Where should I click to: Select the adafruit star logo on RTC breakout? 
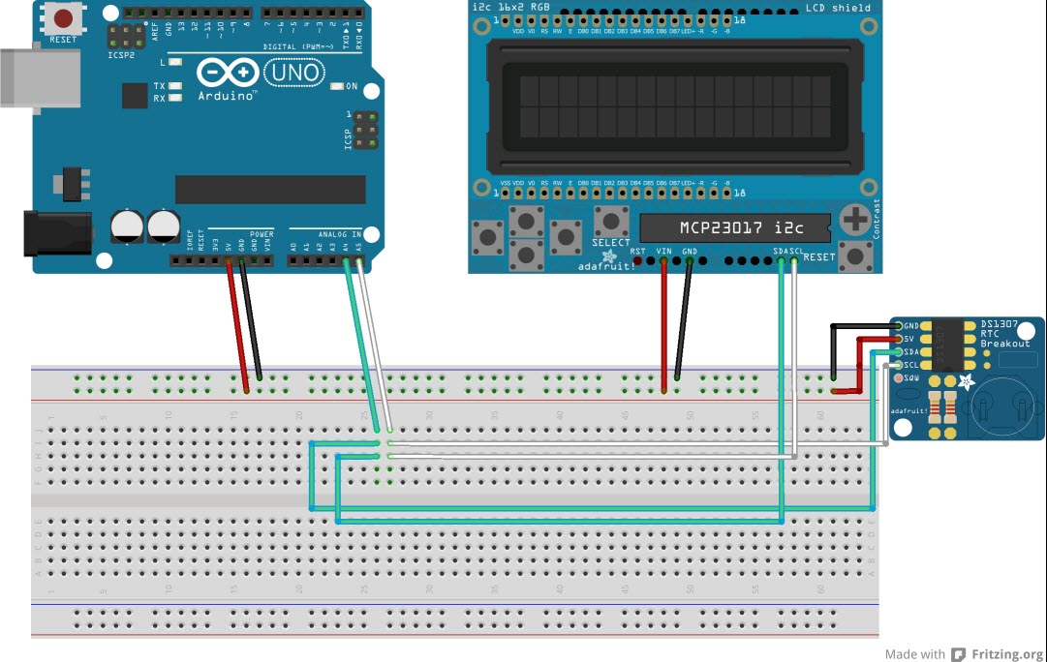pos(967,382)
